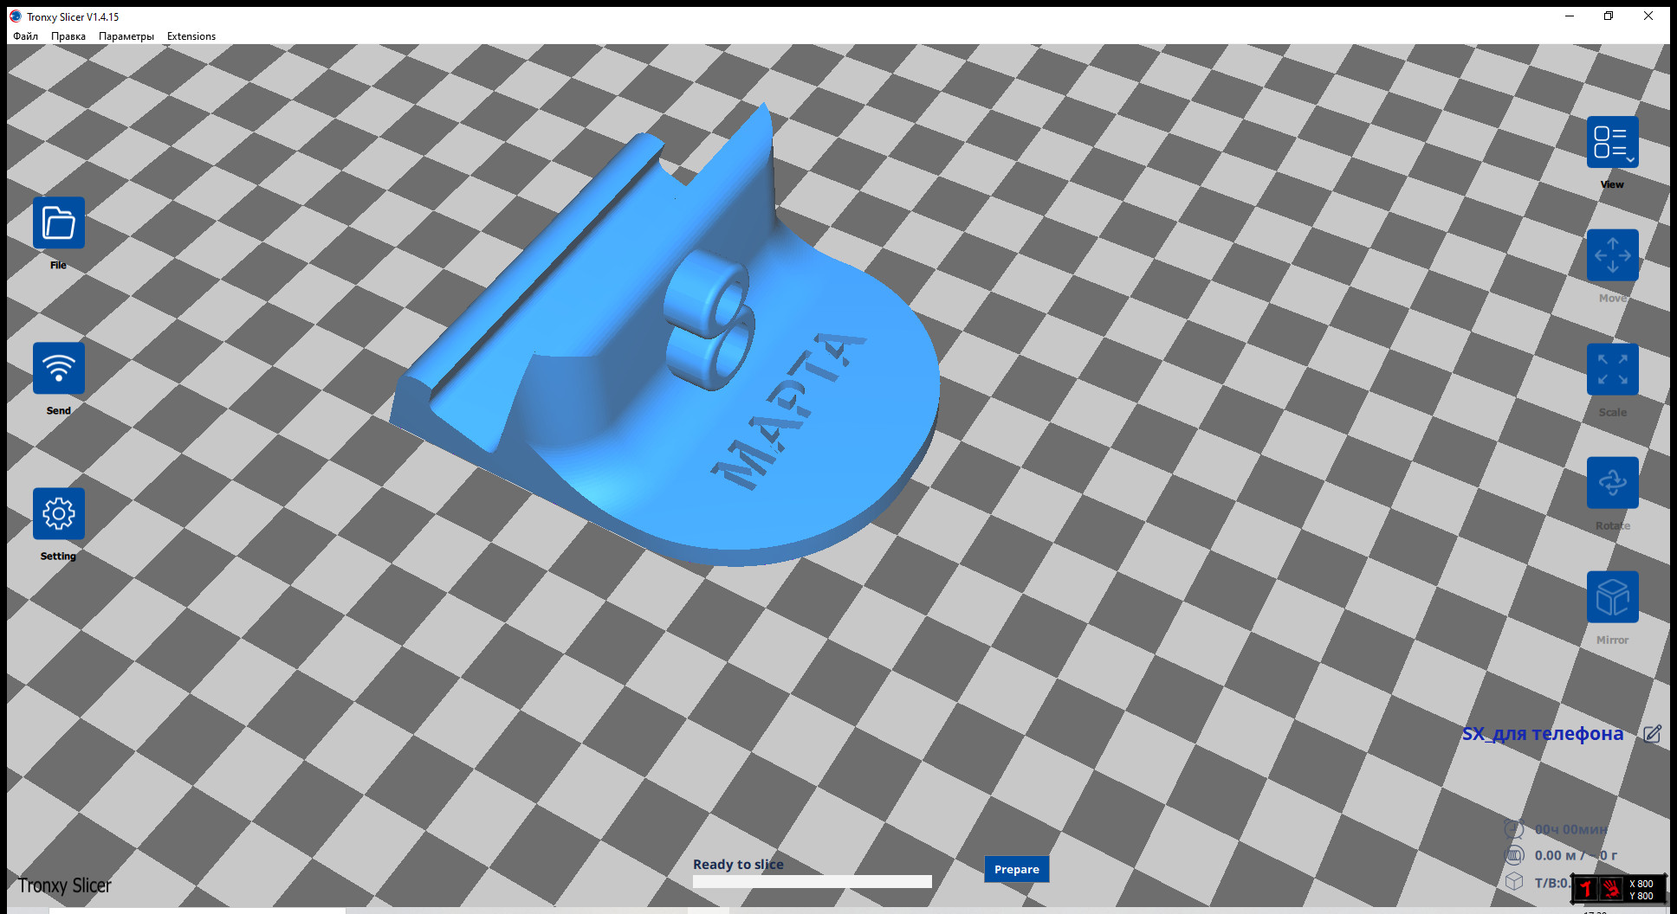This screenshot has height=914, width=1677.
Task: Close the Tronxy Slicer window
Action: pyautogui.click(x=1648, y=16)
